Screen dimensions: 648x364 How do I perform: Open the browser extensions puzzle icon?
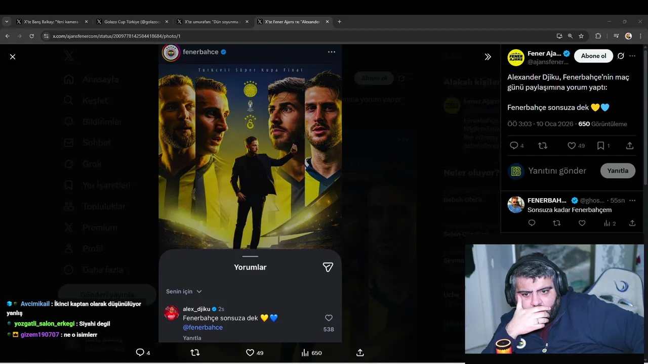pos(598,36)
